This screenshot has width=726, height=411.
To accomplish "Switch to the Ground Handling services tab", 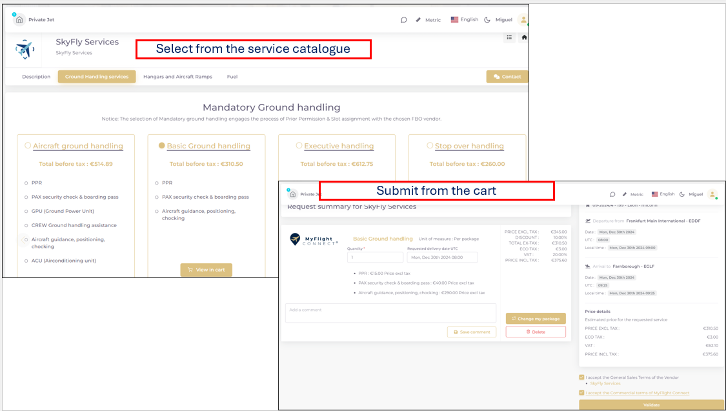I will pos(97,77).
